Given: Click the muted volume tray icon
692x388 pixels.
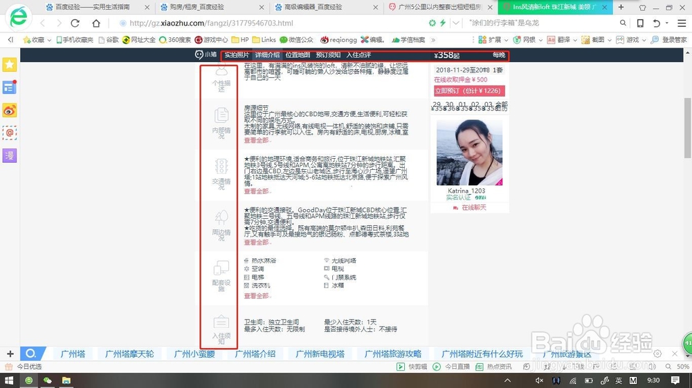Looking at the screenshot, I should (x=539, y=380).
